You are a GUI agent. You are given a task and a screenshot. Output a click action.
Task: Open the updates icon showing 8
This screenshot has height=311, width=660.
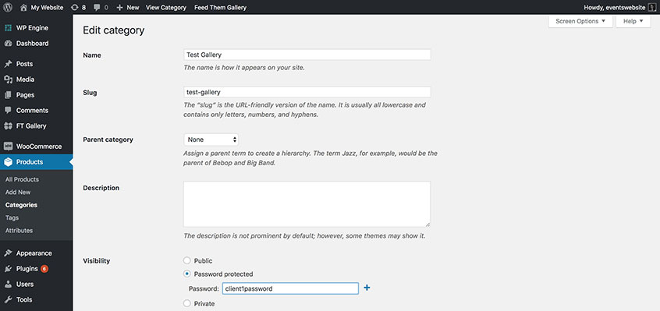point(75,8)
